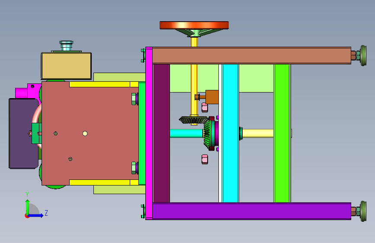375x243 pixels.
Task: Select the dark maroon vertical column
Action: (161, 133)
